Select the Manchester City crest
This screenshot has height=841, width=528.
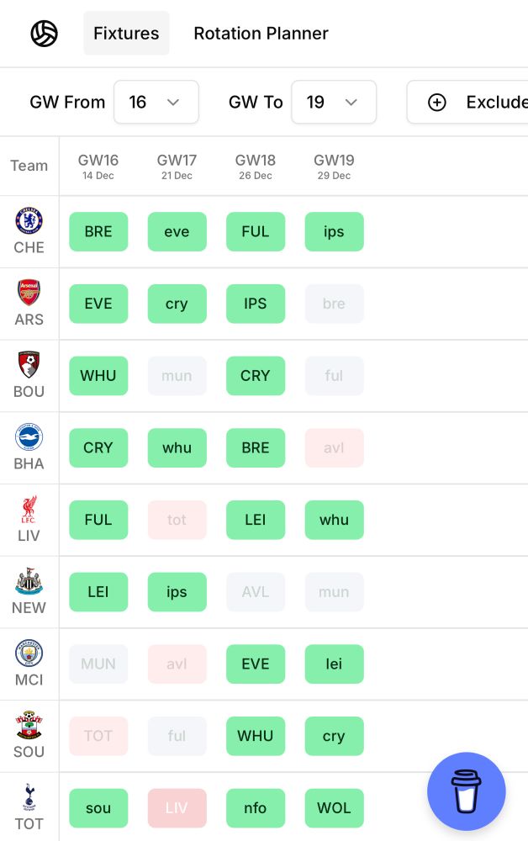[x=29, y=653]
